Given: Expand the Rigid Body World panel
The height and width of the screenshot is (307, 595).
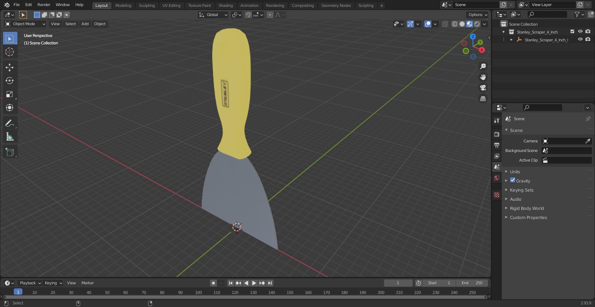Looking at the screenshot, I should coord(527,208).
